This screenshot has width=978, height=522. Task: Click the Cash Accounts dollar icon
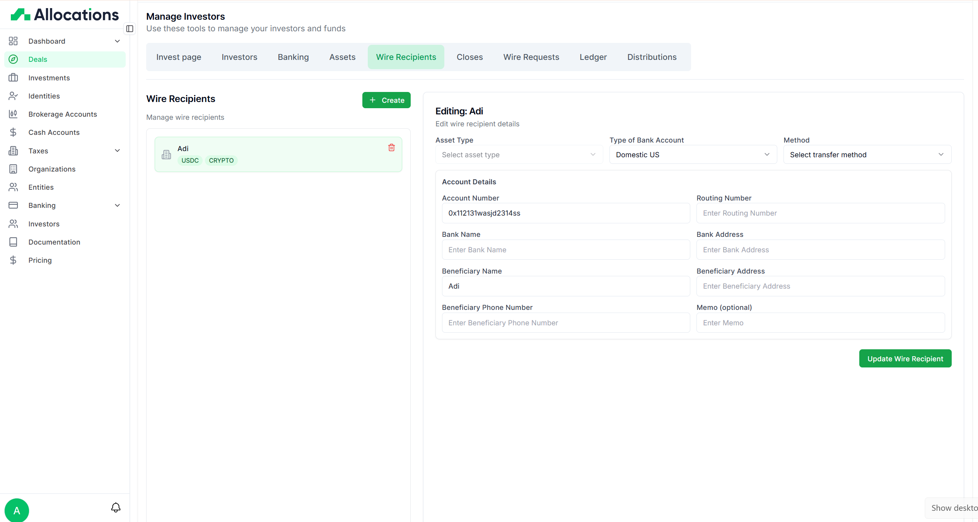pyautogui.click(x=13, y=132)
